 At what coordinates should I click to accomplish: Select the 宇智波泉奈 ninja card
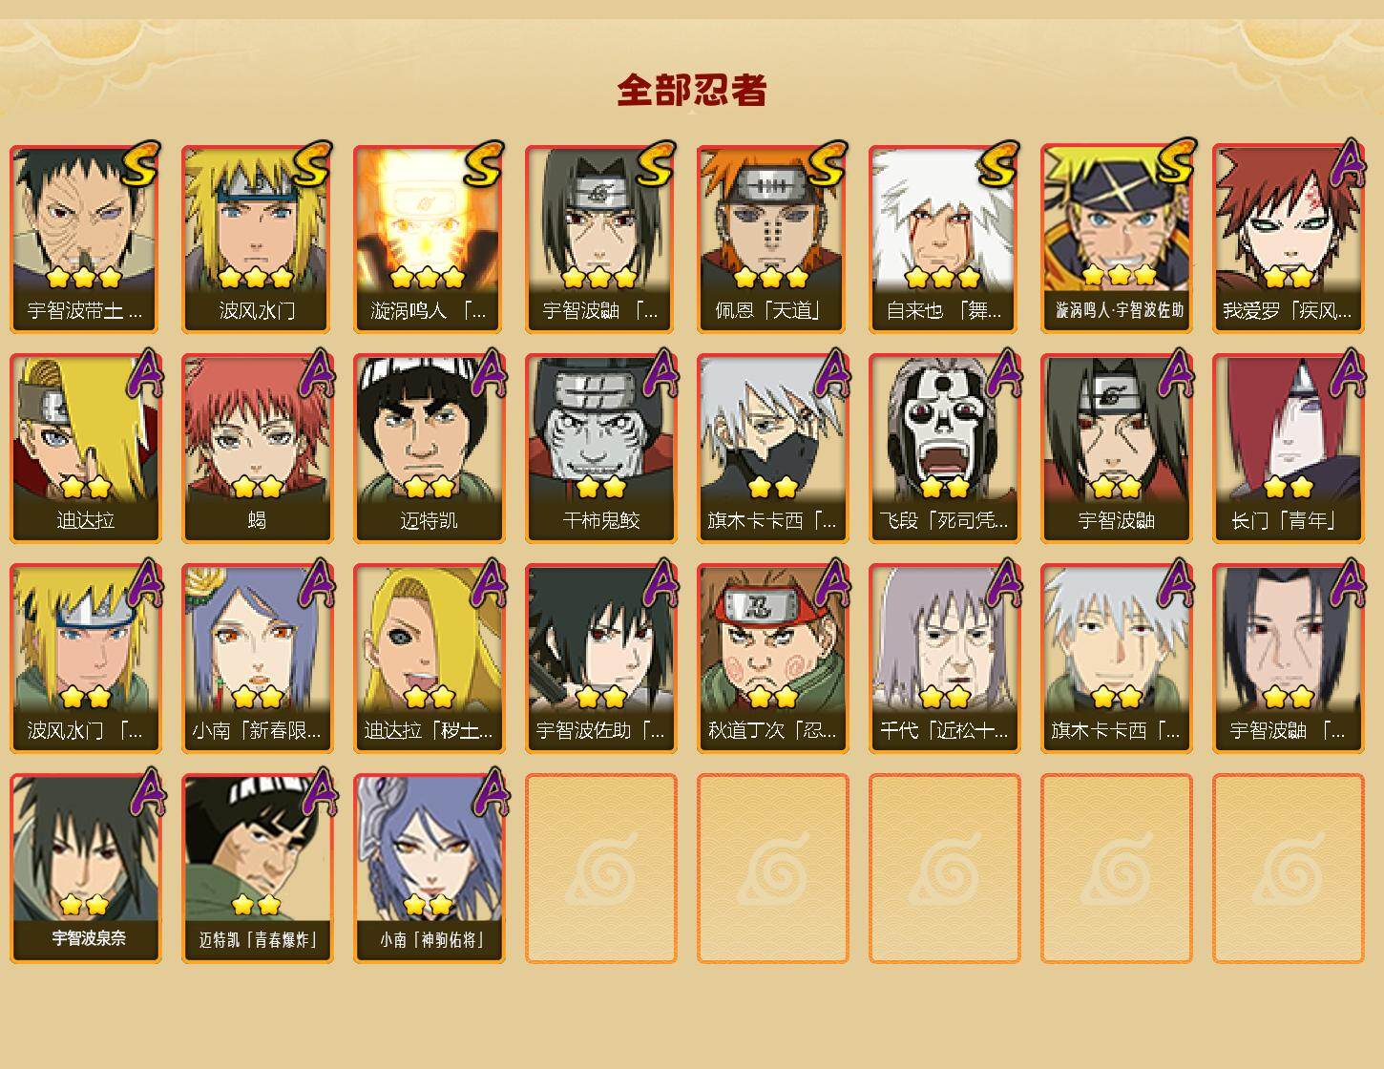[x=85, y=869]
